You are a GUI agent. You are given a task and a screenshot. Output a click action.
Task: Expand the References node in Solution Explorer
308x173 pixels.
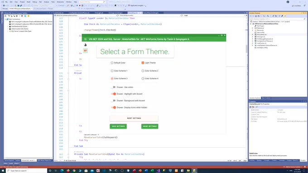(253, 28)
